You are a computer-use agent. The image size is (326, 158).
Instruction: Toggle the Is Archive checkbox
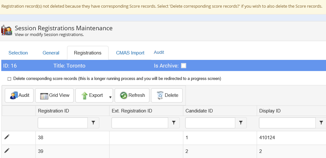click(184, 66)
